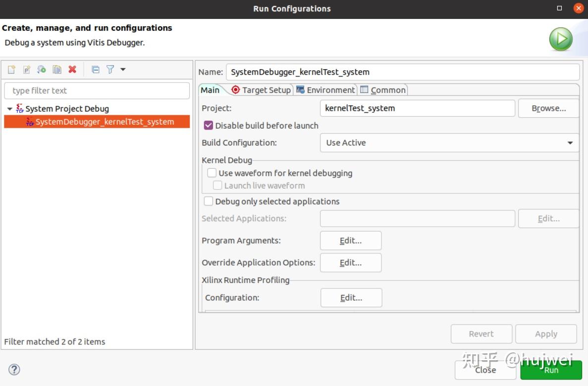Click Browse next to Project field
The height and width of the screenshot is (386, 588).
point(548,108)
